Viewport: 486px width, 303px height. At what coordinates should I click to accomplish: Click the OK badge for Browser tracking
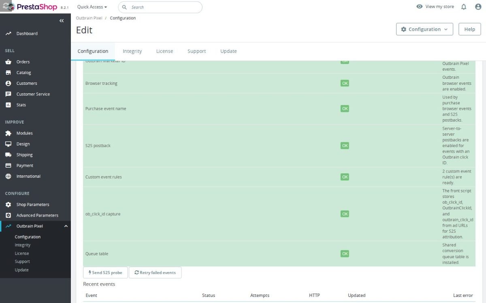tap(345, 83)
